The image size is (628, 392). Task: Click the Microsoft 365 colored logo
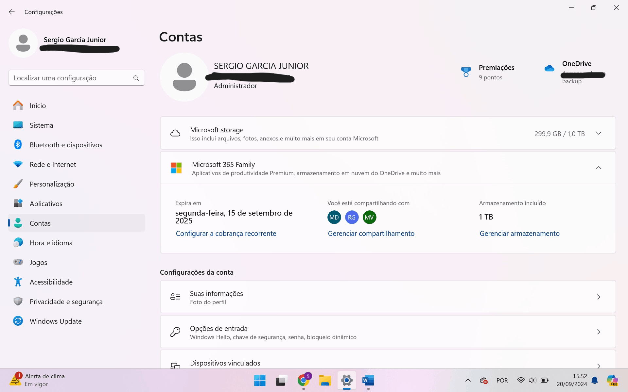tap(176, 168)
